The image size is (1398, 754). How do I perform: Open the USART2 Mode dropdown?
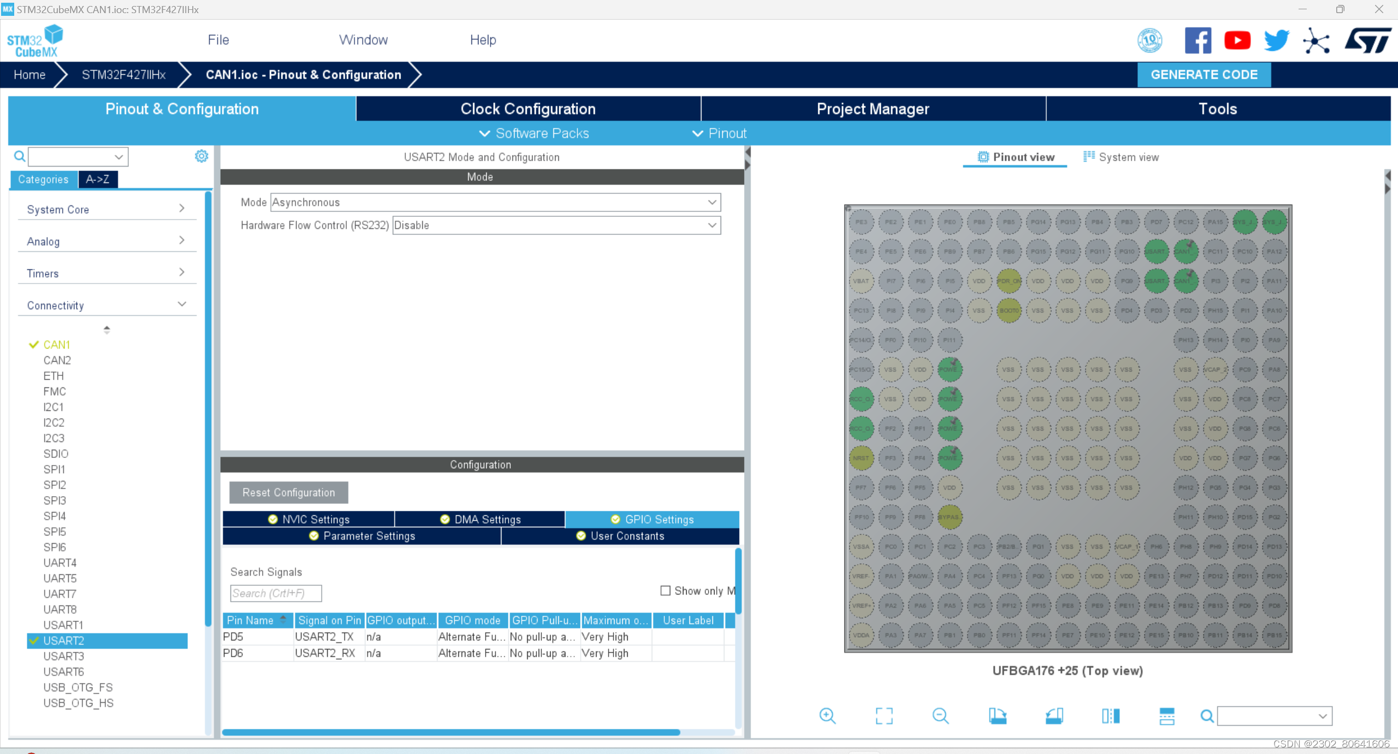point(495,202)
